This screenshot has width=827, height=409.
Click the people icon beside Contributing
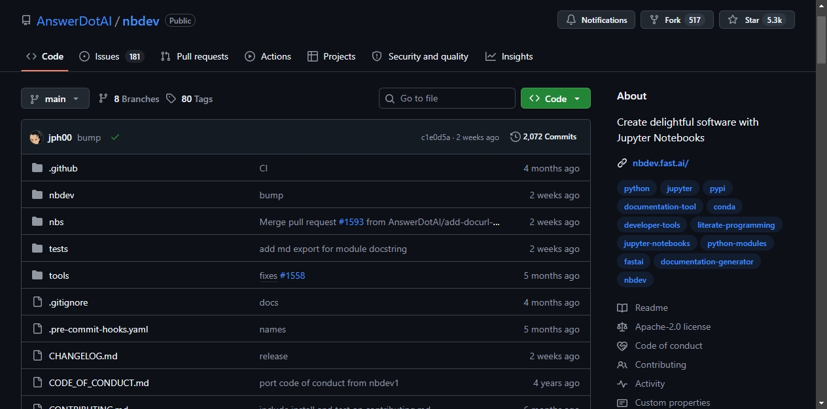point(622,365)
